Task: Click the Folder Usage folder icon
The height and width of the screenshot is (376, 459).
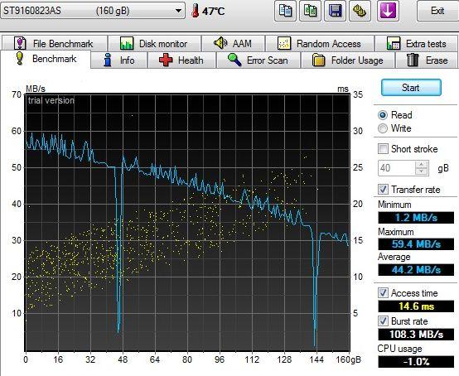Action: click(x=318, y=60)
